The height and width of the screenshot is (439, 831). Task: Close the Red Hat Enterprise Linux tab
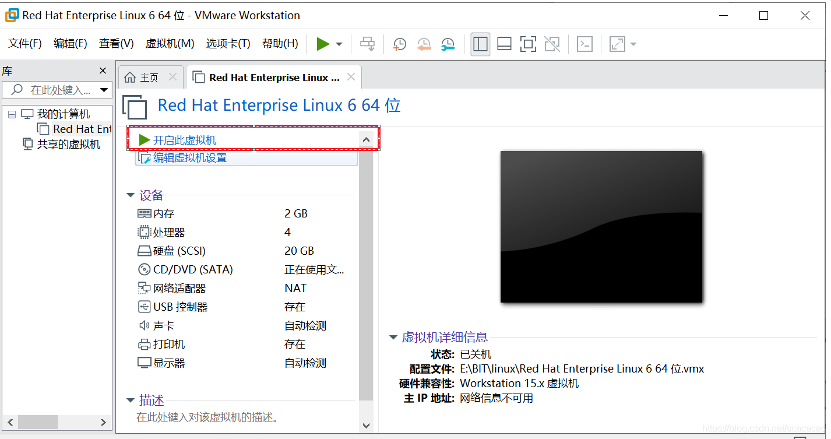pos(351,77)
